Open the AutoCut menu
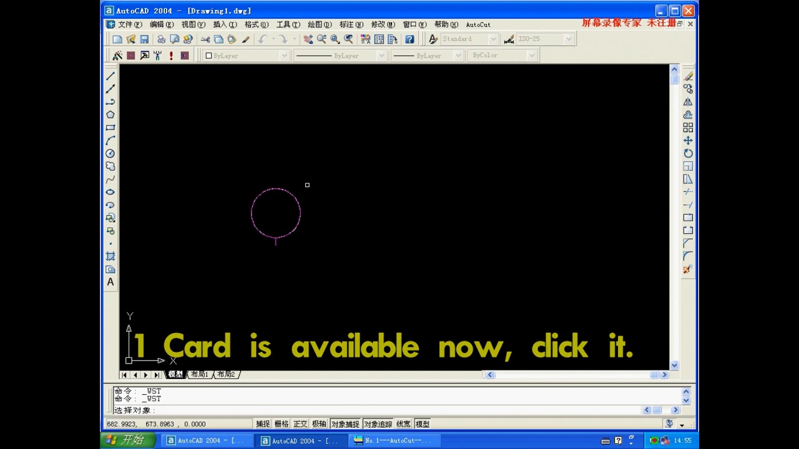This screenshot has width=799, height=449. (x=478, y=25)
